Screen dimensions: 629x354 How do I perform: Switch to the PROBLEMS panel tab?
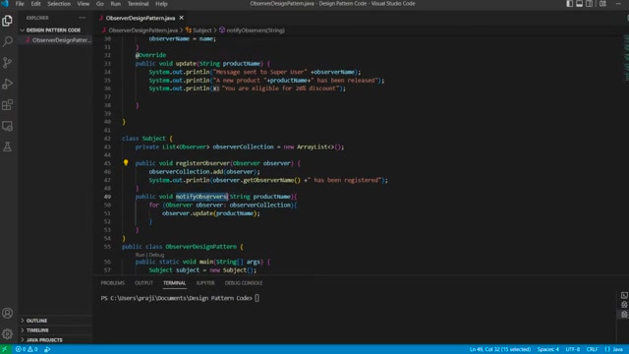point(113,283)
